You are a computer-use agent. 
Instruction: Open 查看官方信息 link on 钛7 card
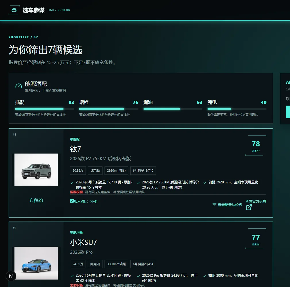point(256,201)
